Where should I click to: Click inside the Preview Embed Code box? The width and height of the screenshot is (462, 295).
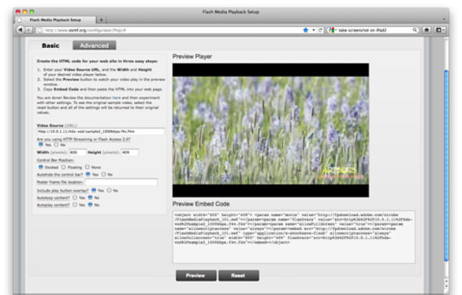click(x=294, y=236)
